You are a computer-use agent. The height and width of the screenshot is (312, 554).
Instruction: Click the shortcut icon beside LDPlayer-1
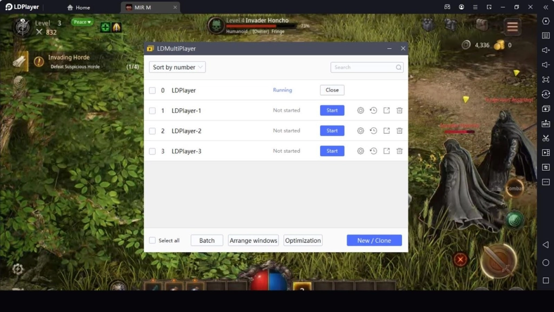386,110
